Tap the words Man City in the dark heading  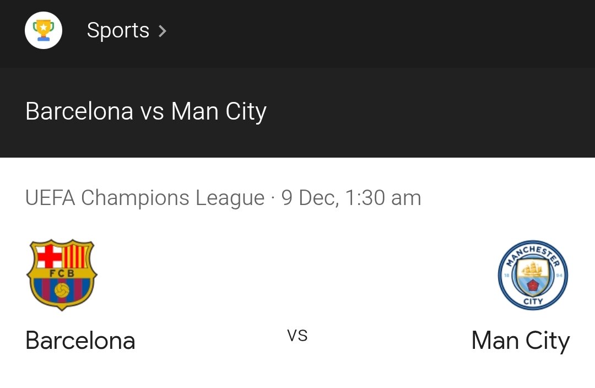coord(219,112)
